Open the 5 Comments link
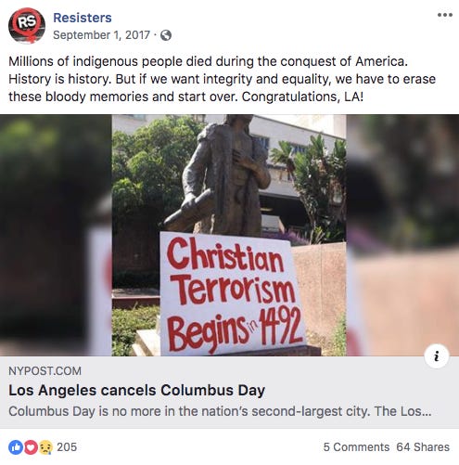This screenshot has width=459, height=465. point(356,447)
